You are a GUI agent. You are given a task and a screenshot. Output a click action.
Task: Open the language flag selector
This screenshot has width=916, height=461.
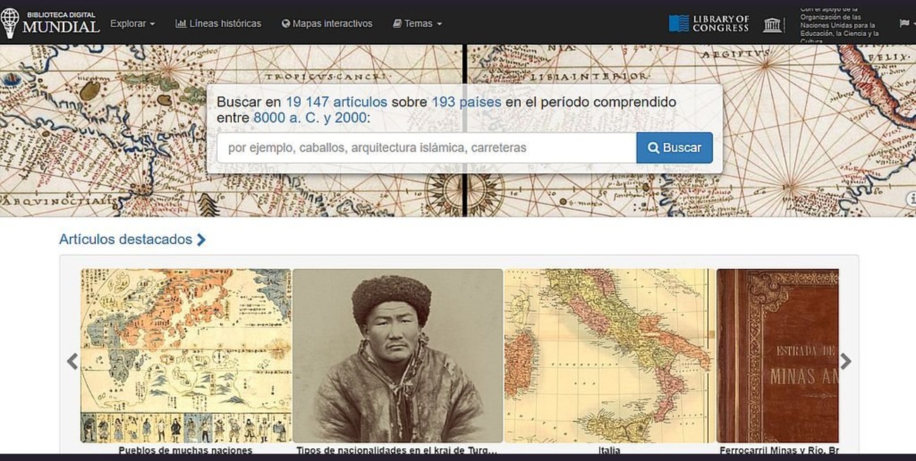point(905,23)
